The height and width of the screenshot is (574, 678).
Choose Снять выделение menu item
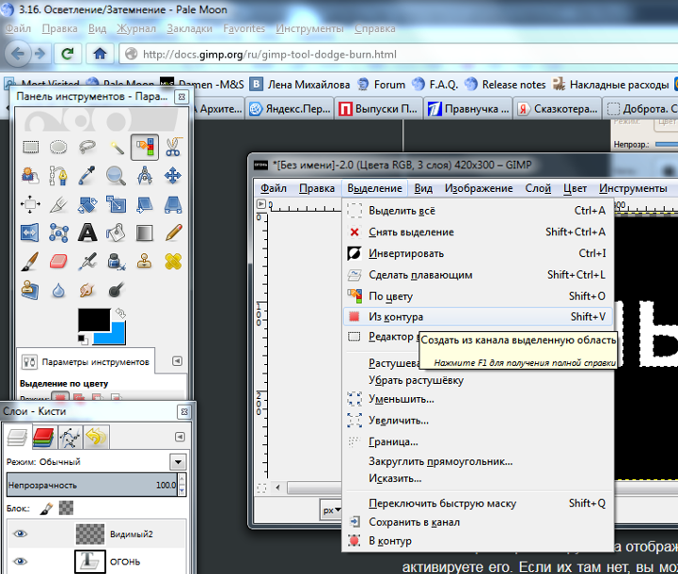(x=479, y=232)
